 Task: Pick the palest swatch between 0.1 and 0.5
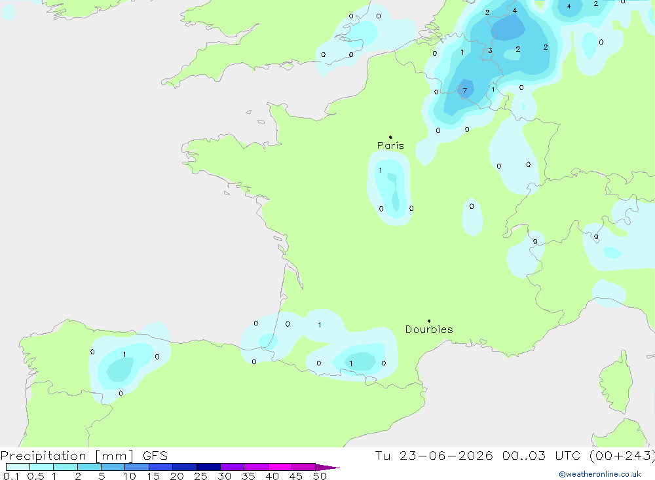tap(18, 467)
